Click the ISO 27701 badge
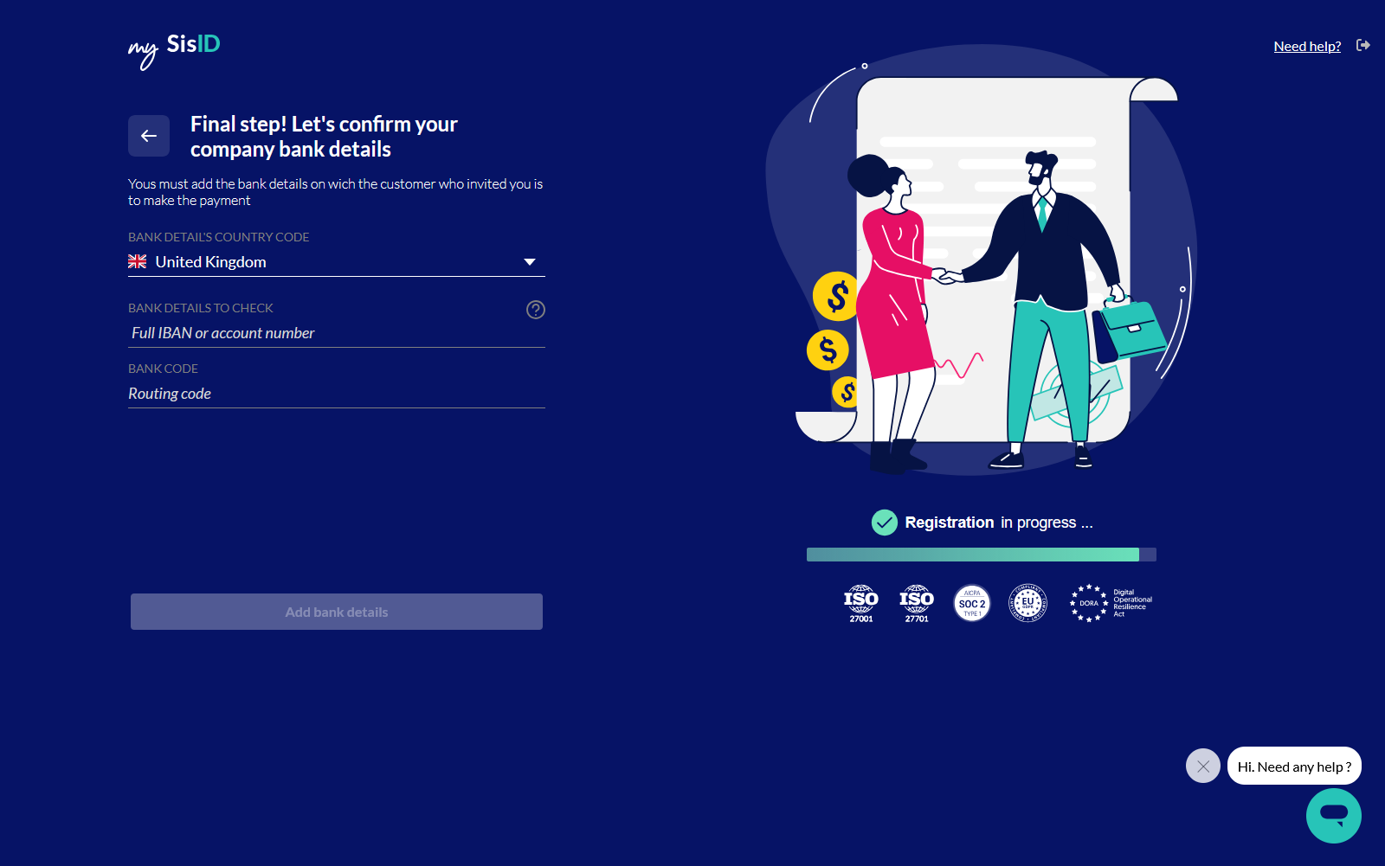 coord(917,603)
